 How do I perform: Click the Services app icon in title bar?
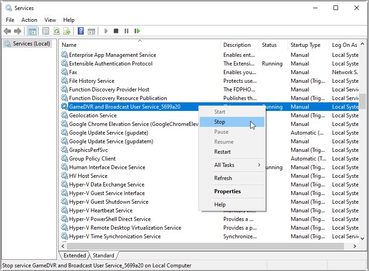point(9,8)
